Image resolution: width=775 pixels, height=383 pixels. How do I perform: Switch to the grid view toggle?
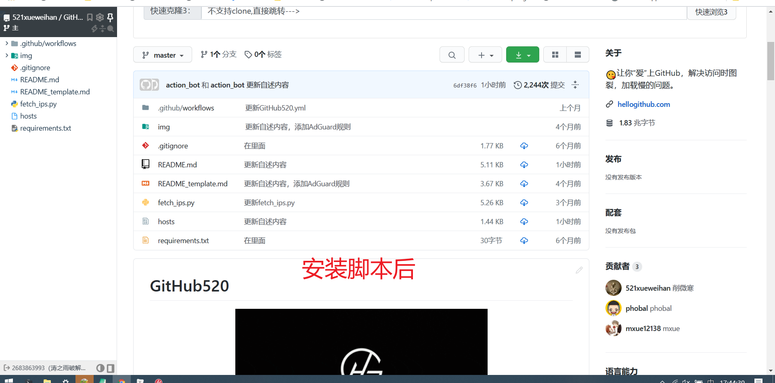coord(555,55)
